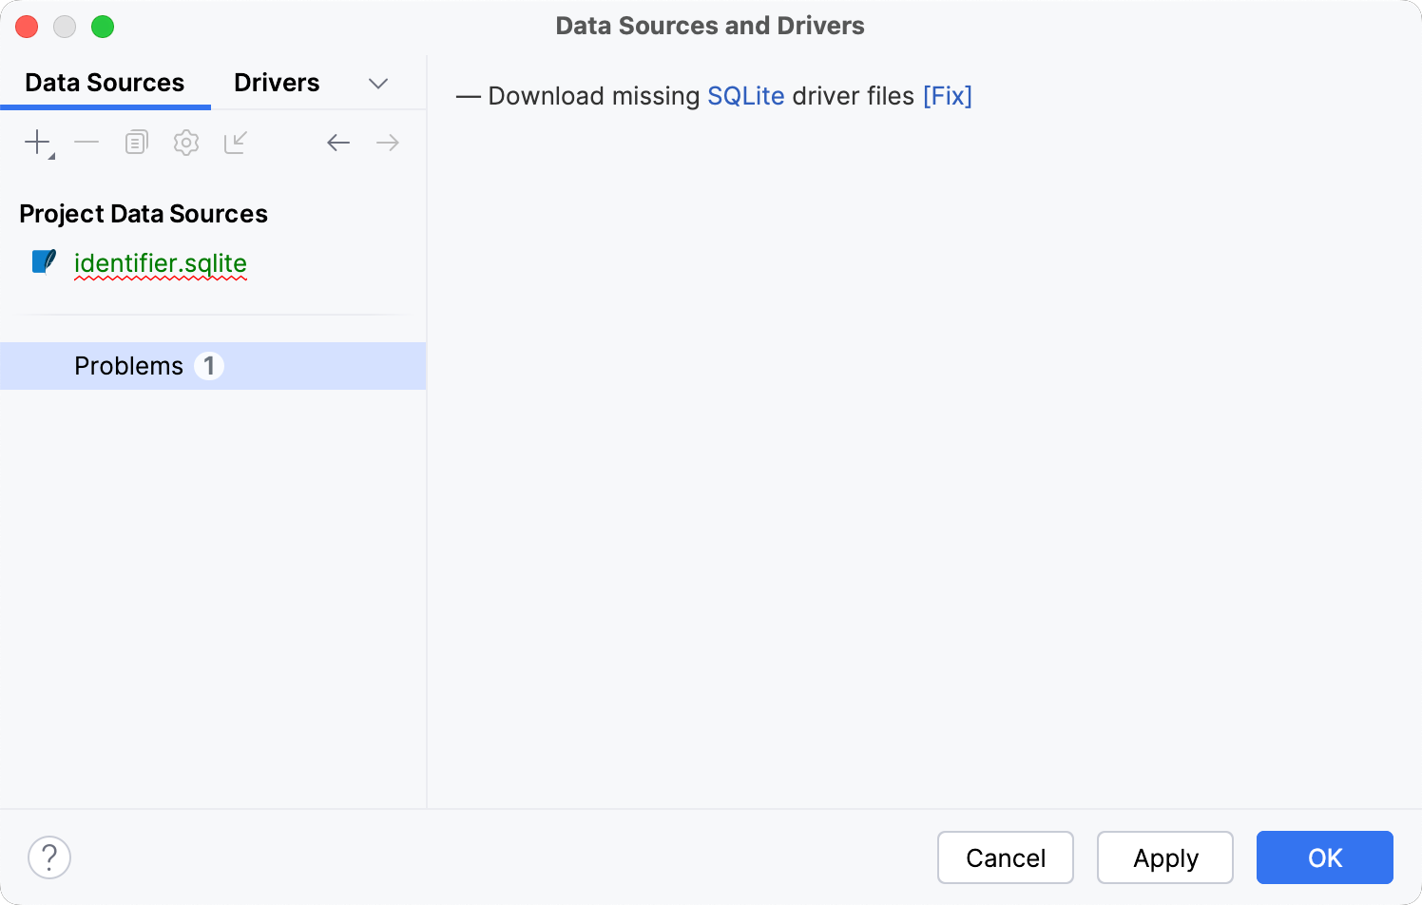Confirm with the OK button

click(x=1323, y=857)
